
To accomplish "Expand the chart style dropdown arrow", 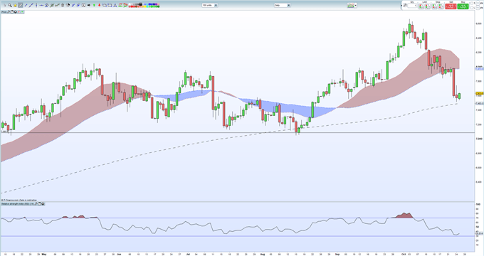I will click(356, 5).
